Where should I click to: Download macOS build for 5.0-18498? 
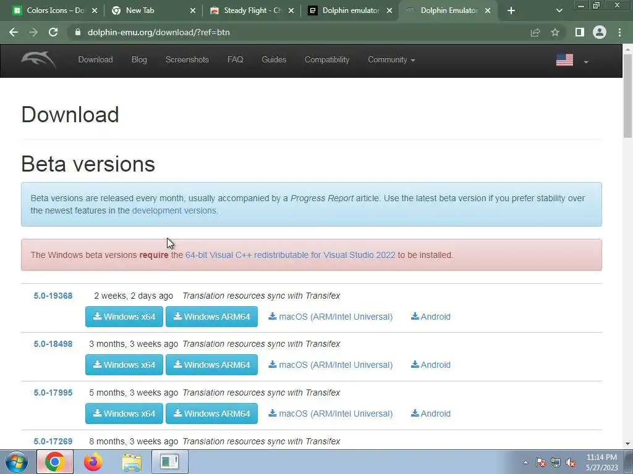[330, 365]
